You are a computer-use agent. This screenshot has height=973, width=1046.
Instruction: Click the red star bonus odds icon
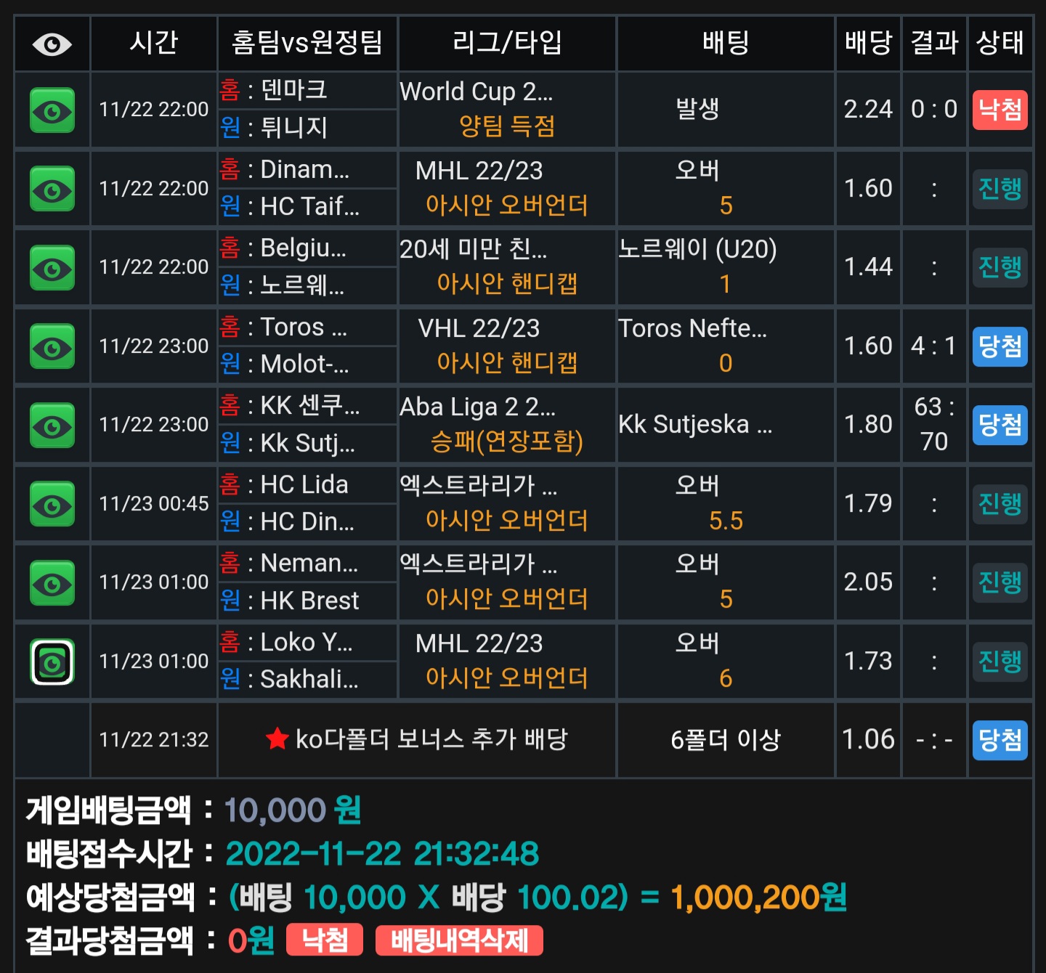coord(277,739)
